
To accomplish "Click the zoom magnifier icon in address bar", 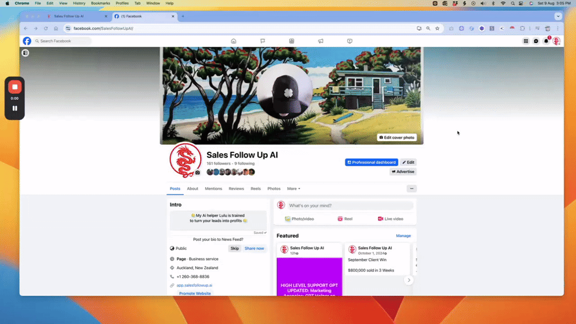I will pos(428,28).
